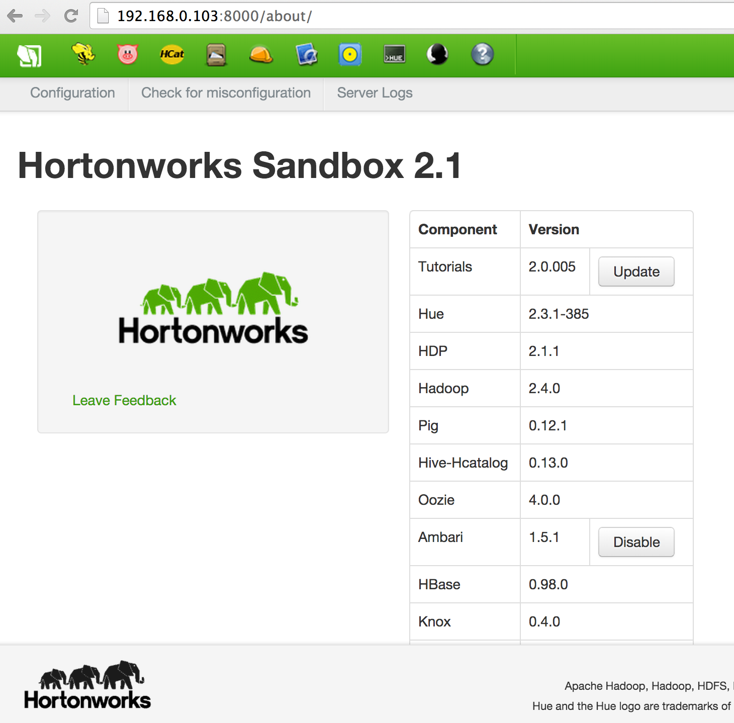The image size is (734, 723).
Task: Select Hive-Hcatalog version 0.13.0
Action: coord(548,463)
